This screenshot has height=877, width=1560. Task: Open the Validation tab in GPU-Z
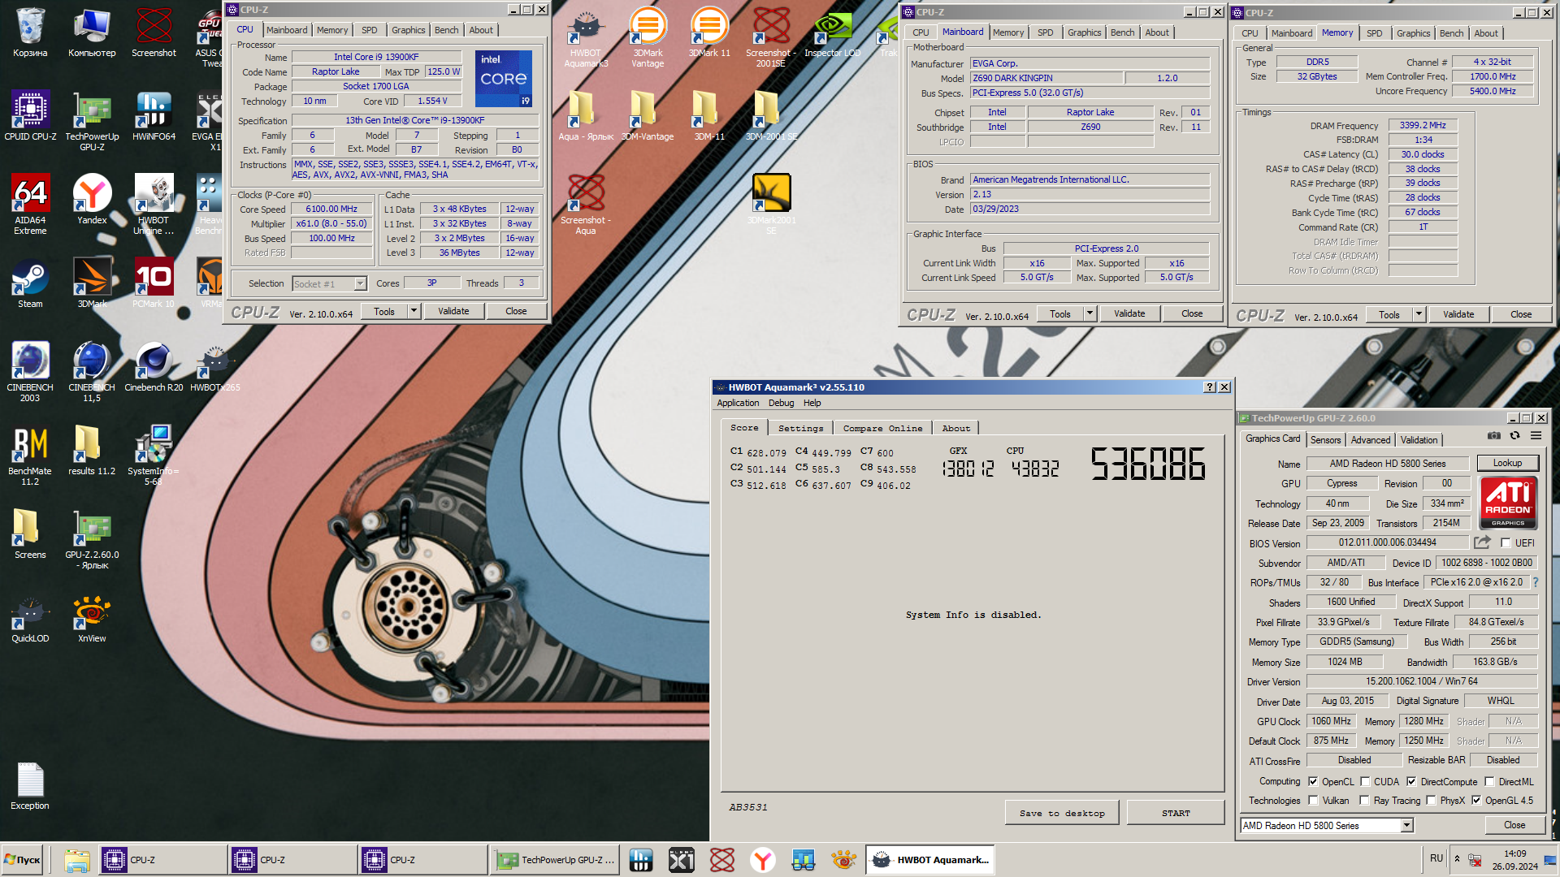click(1419, 440)
